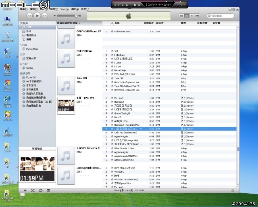The height and width of the screenshot is (207, 258).
Task: Switch to grid view
Action: 192,16
